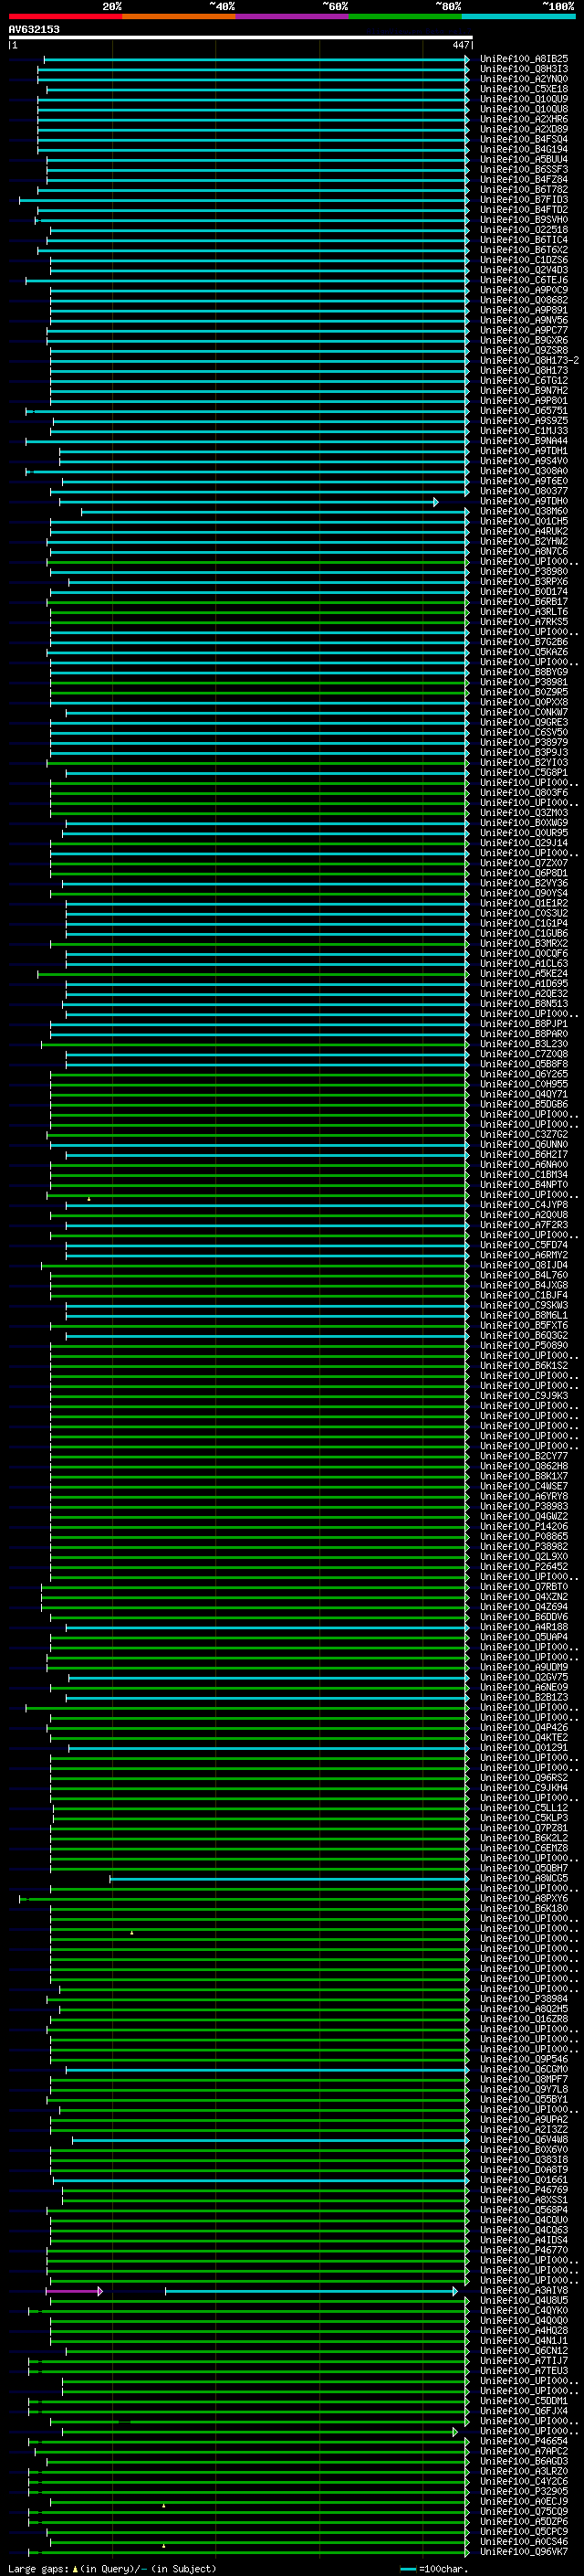Click hit label UniRef100_A9P0C9

(x=524, y=290)
